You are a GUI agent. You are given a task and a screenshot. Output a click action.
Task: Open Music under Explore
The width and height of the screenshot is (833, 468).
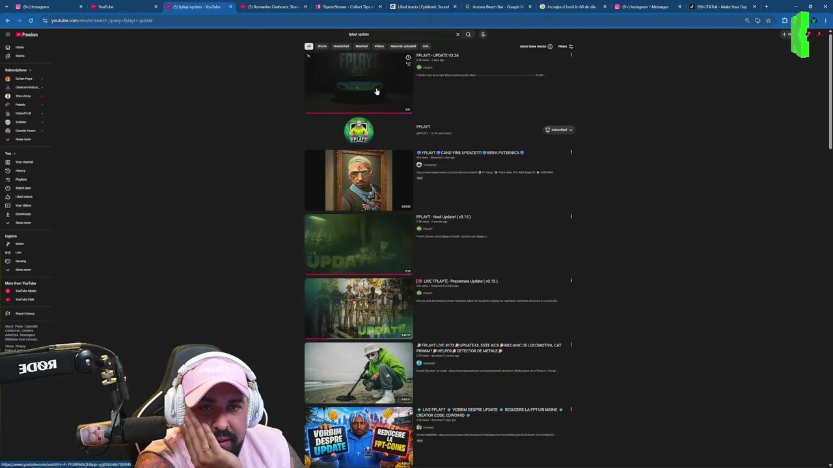point(20,244)
